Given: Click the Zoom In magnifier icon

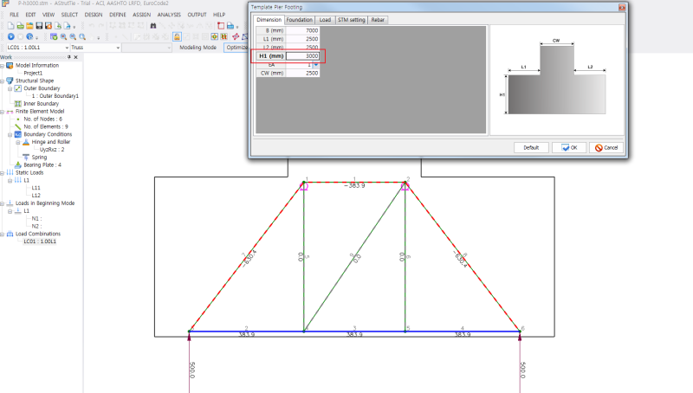Looking at the screenshot, I should click(63, 36).
